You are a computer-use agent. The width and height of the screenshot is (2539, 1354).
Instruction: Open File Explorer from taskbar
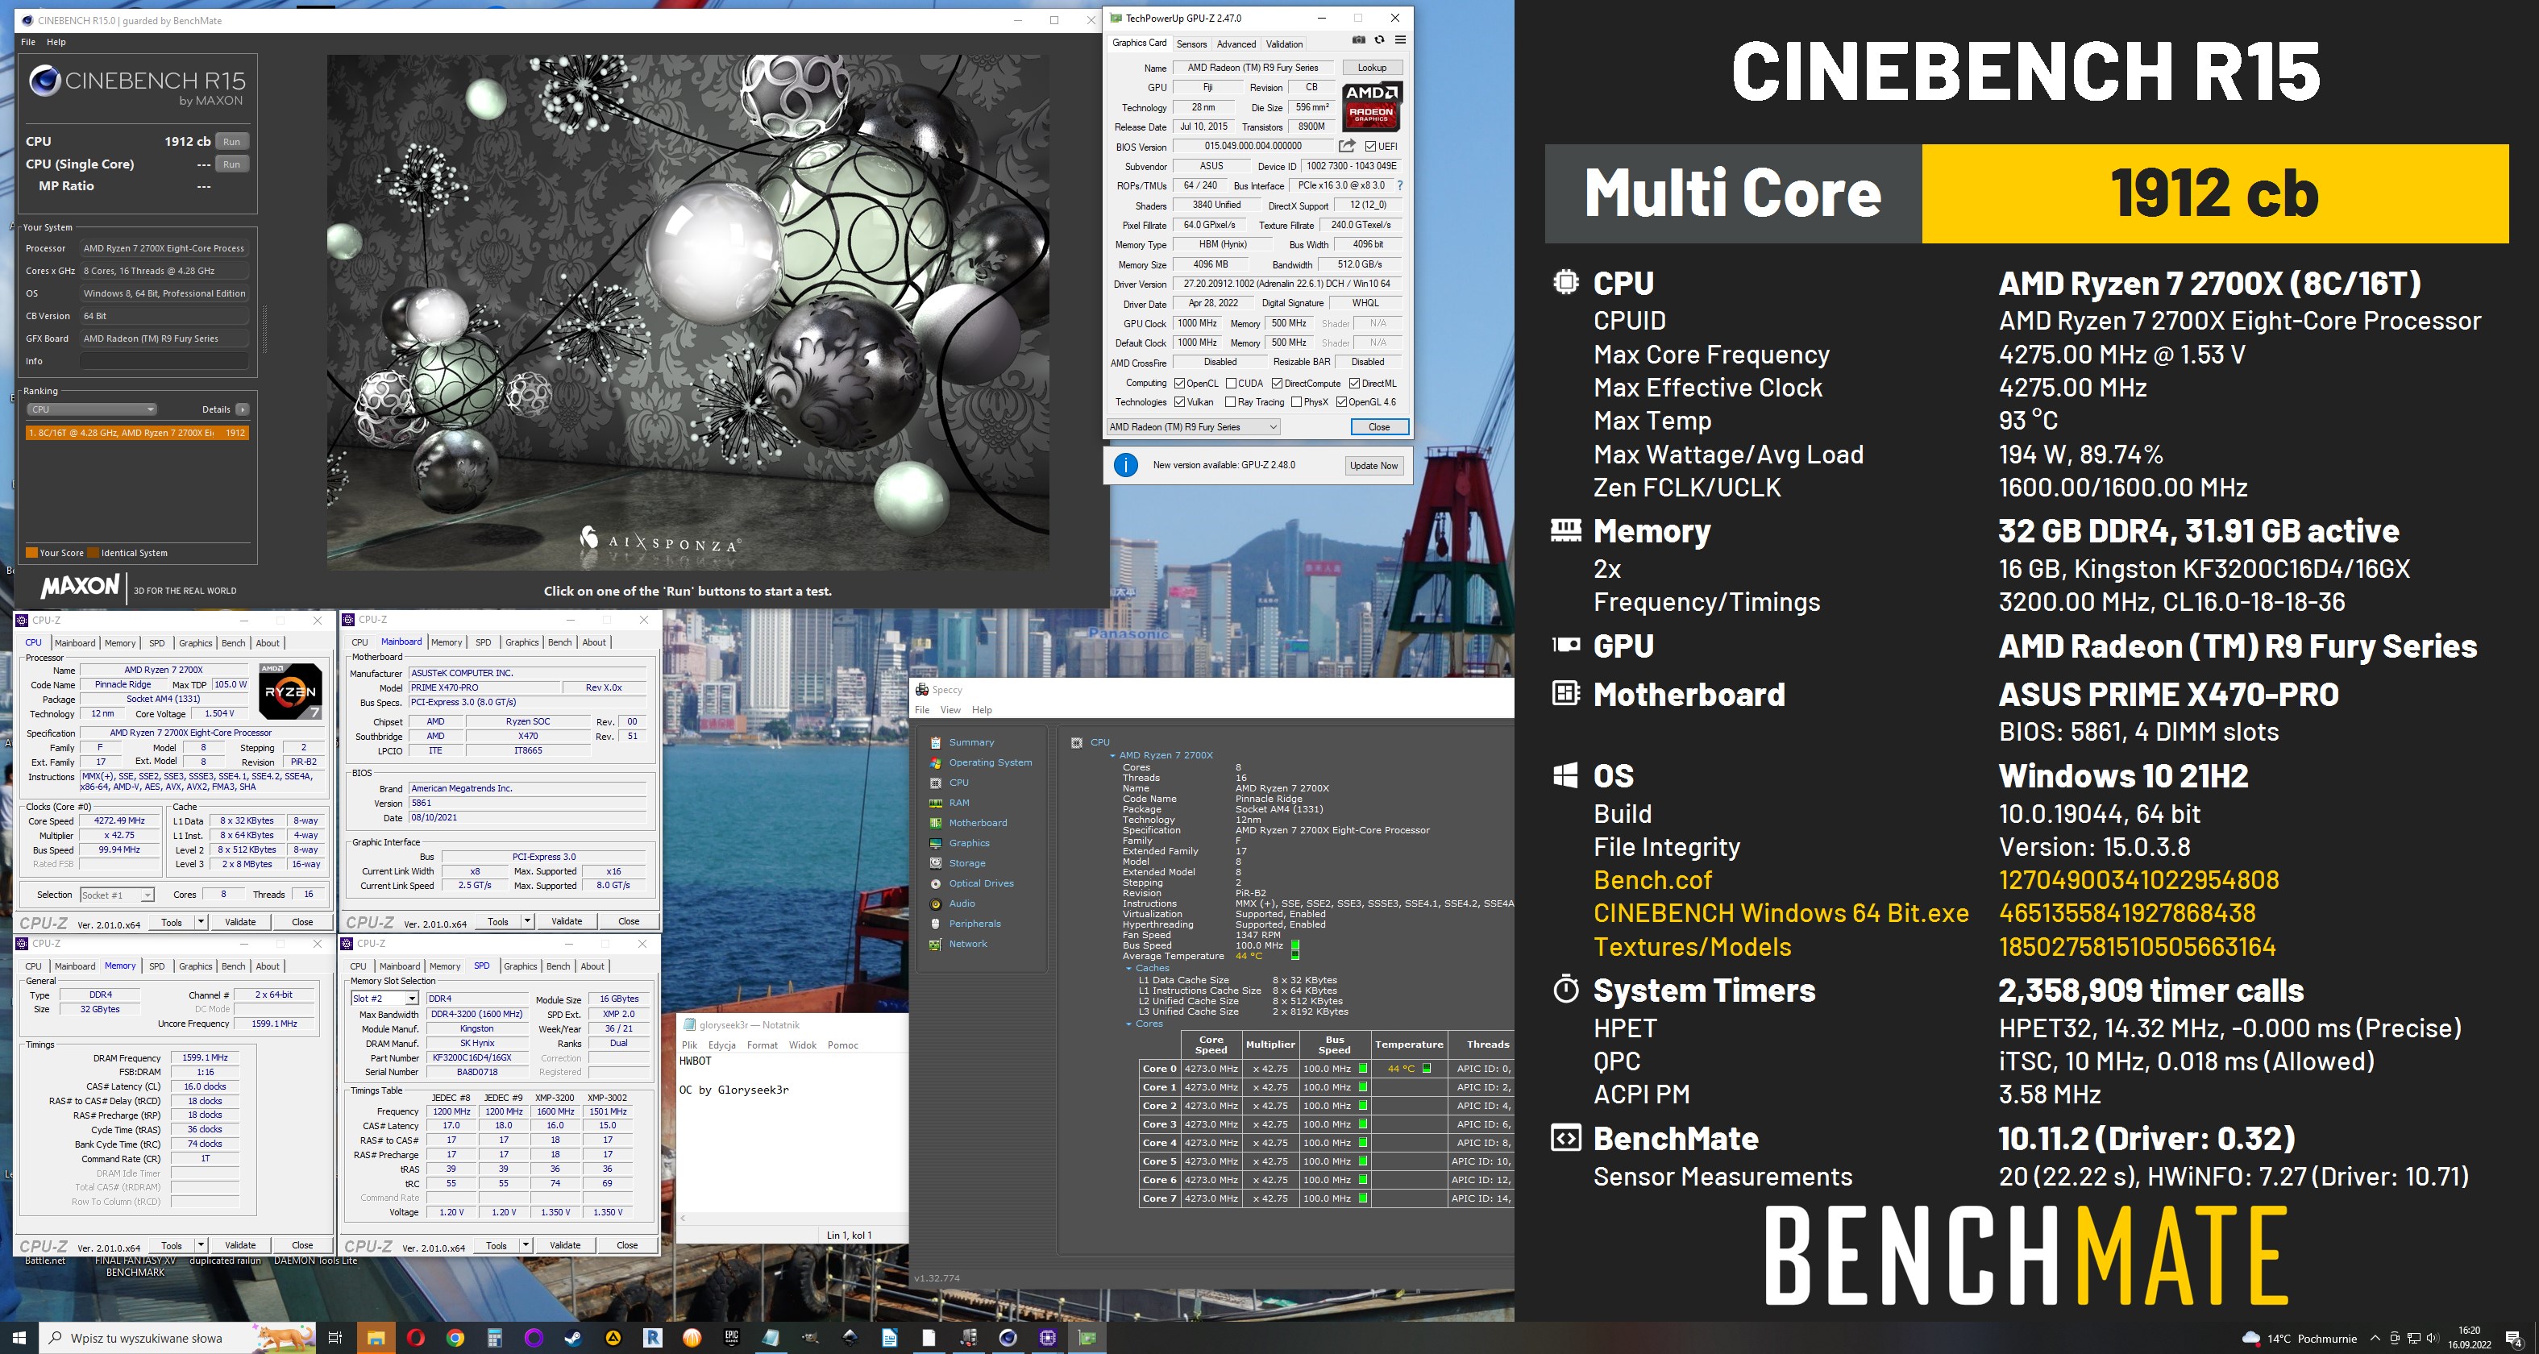click(376, 1337)
